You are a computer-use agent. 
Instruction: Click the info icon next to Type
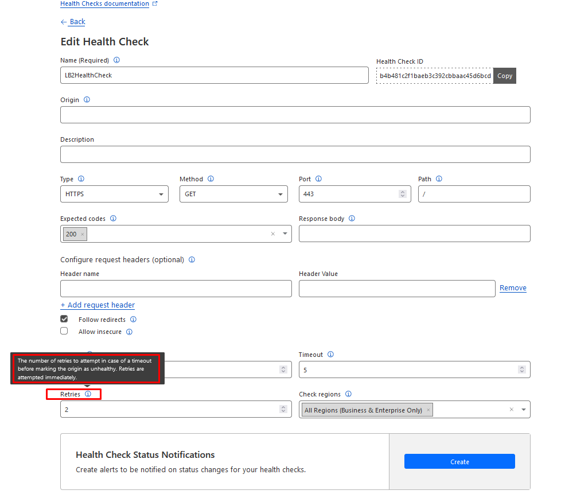(x=81, y=178)
